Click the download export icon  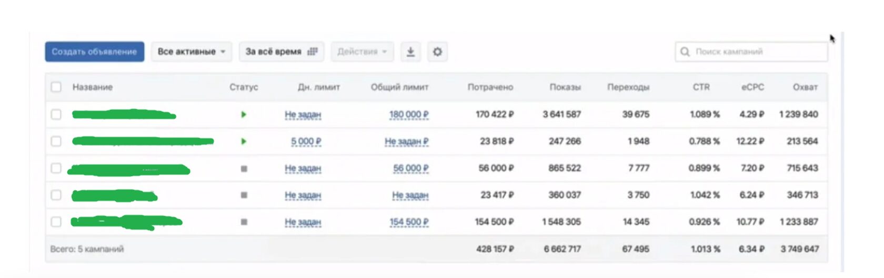(410, 52)
